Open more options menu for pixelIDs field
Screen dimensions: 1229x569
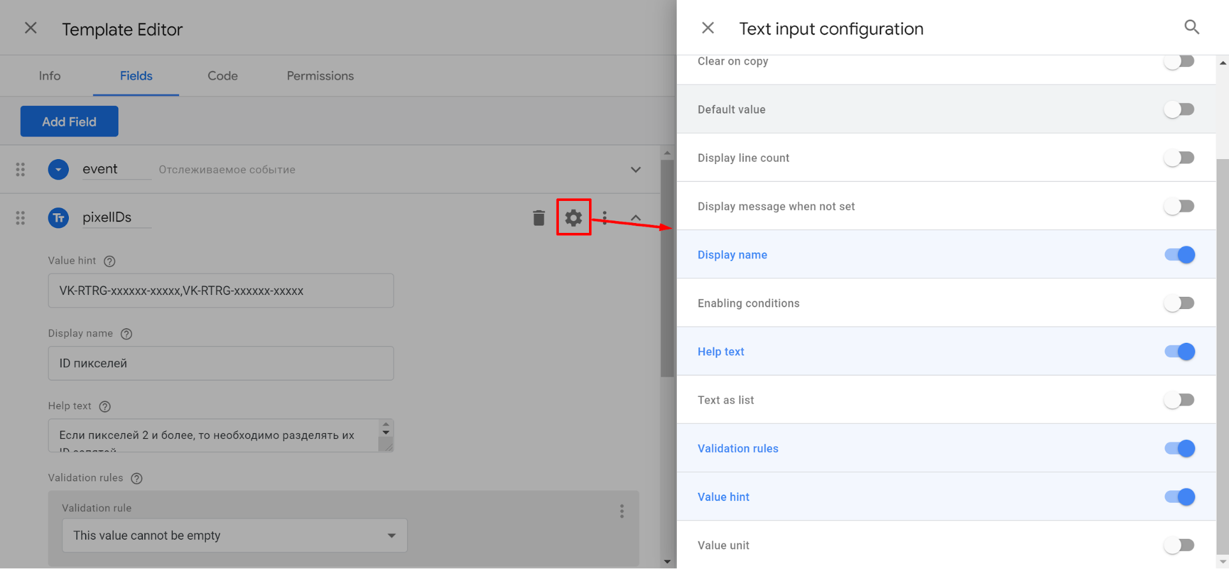(x=605, y=218)
